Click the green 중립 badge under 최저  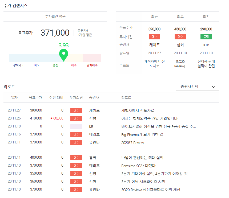[x=206, y=37]
